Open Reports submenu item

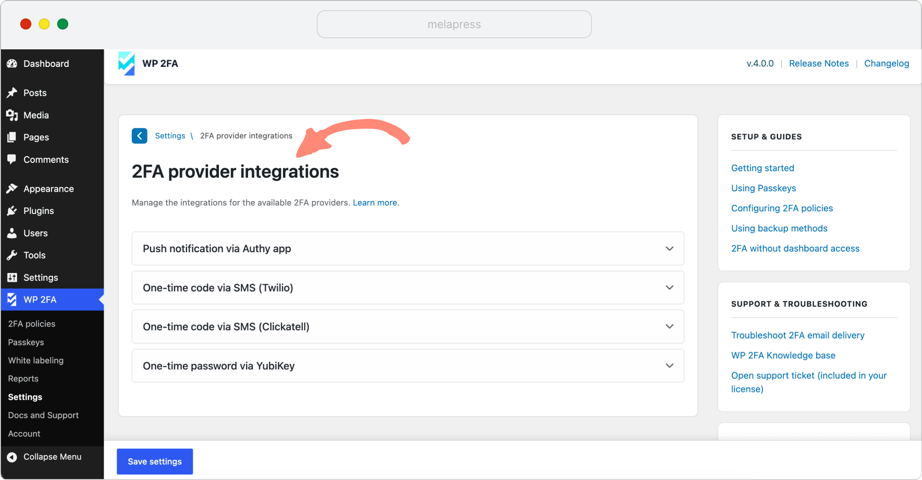pos(23,379)
